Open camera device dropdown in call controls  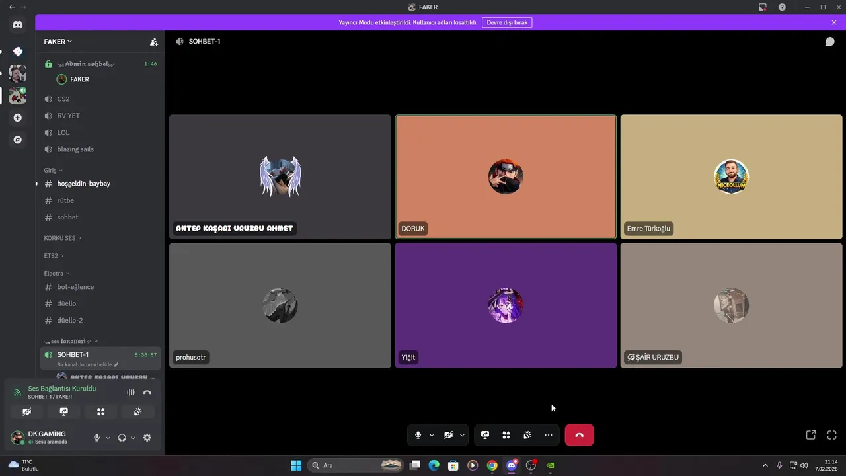[462, 435]
